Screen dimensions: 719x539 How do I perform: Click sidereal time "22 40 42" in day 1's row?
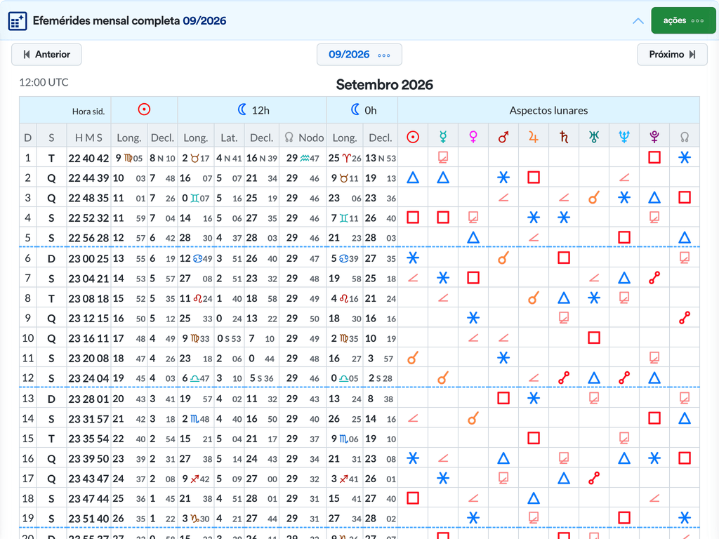[x=88, y=158]
